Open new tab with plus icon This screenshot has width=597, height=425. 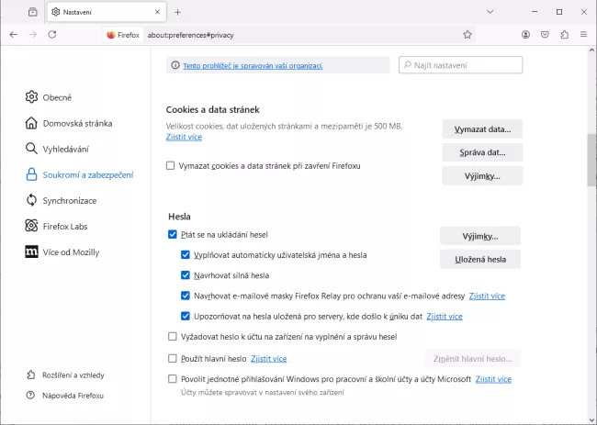pos(178,12)
